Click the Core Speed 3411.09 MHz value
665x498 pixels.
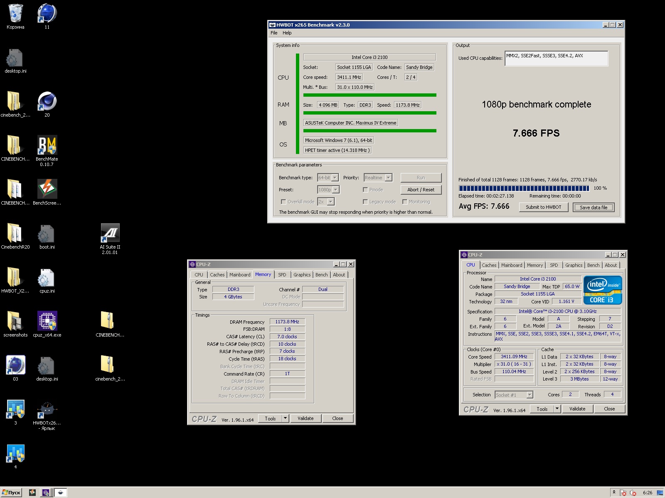pyautogui.click(x=514, y=356)
